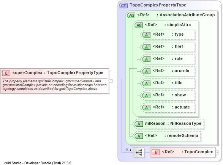
Task: Select the A icon for href attribute
Action: (x=146, y=47)
